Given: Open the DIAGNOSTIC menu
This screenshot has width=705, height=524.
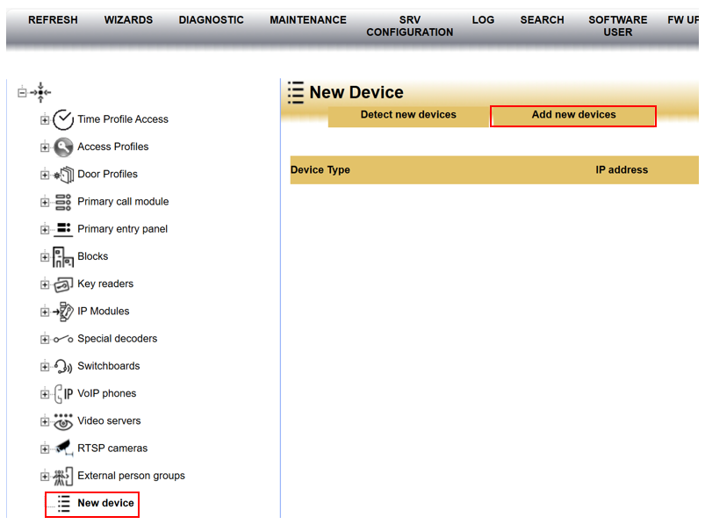Looking at the screenshot, I should click(212, 20).
